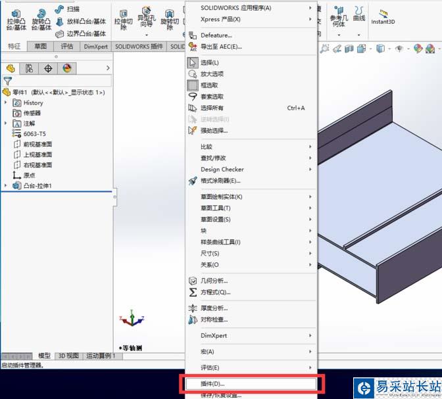Open the 查找/修改 submenu
Screen dimensions: 442x399
coord(251,158)
